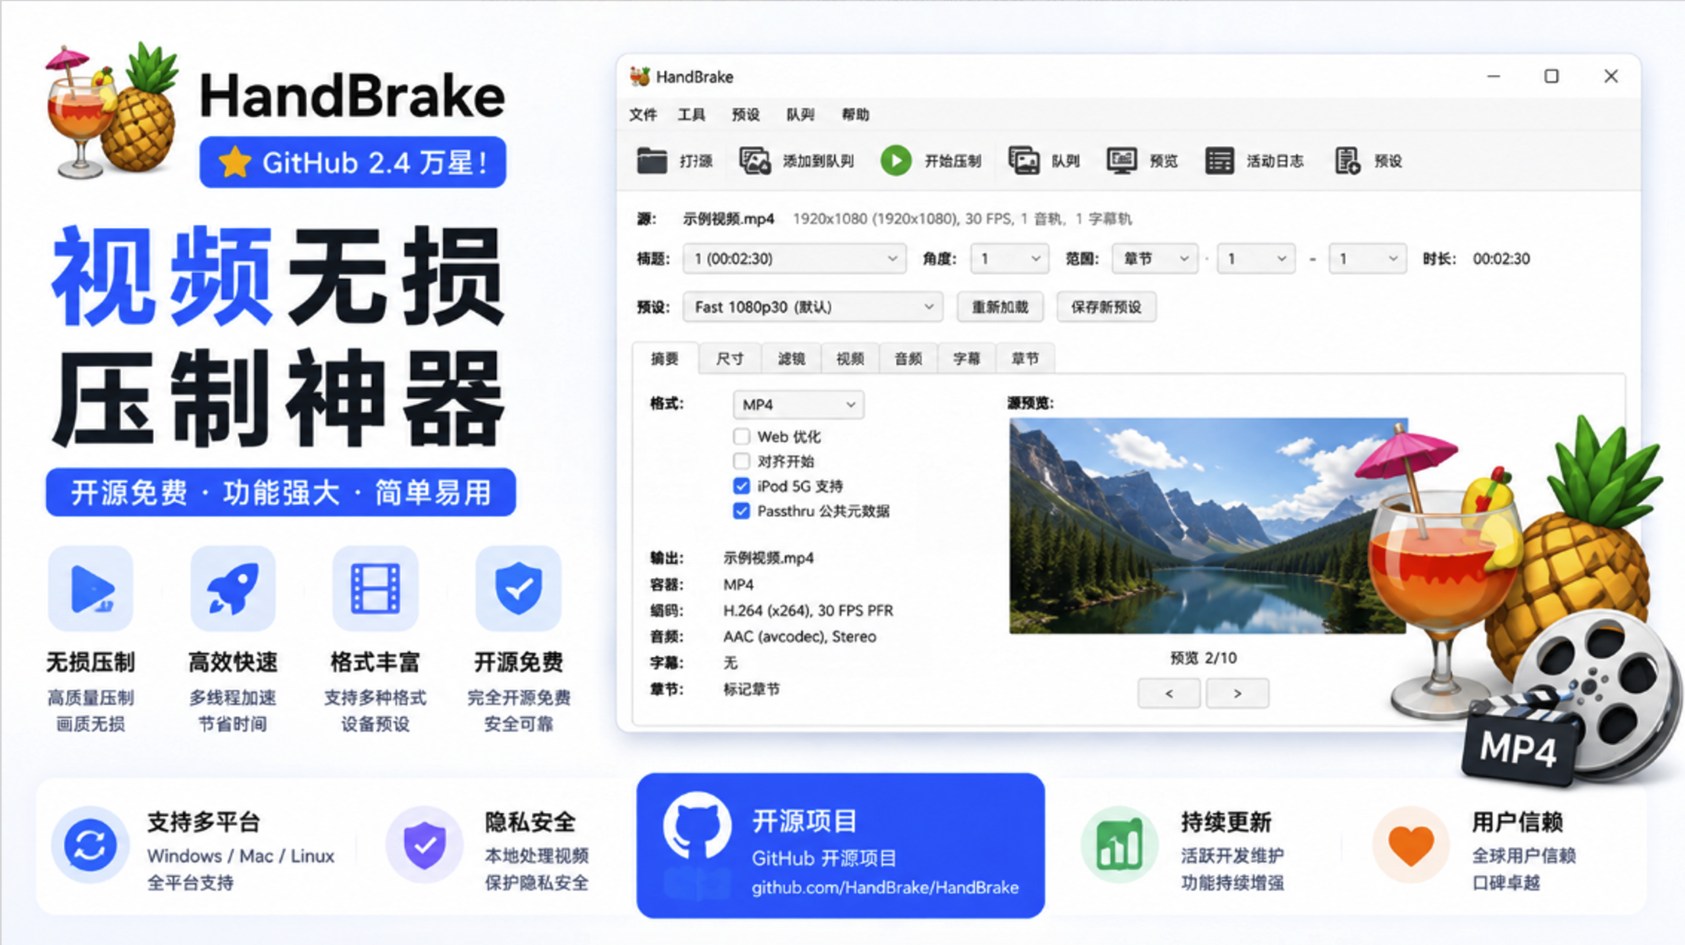Open the 预设 menu
The height and width of the screenshot is (945, 1685).
746,114
